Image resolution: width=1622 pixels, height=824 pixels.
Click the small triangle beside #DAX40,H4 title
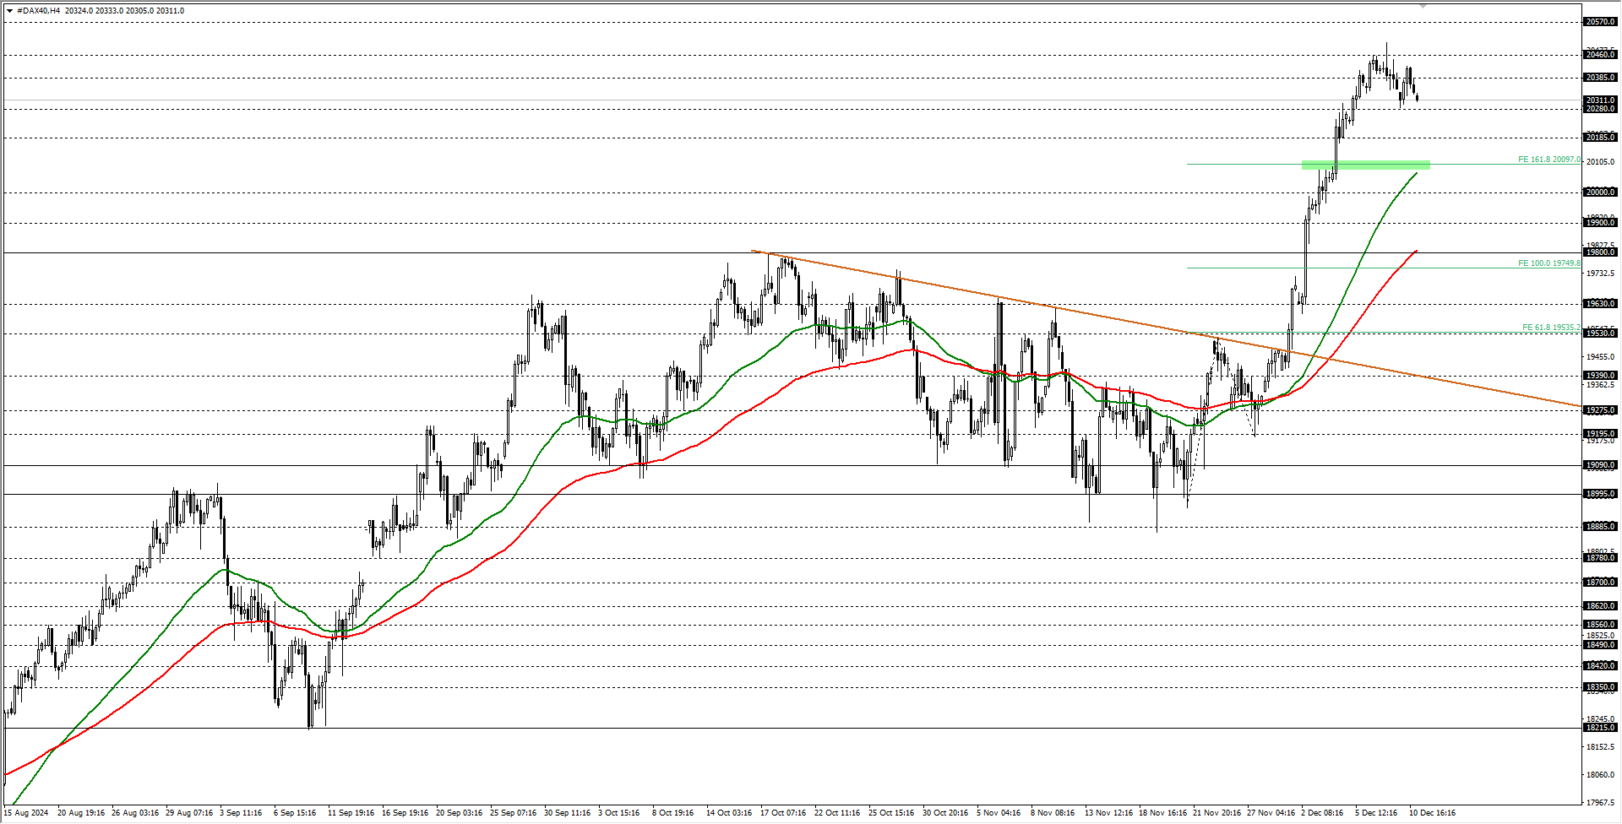click(x=9, y=11)
